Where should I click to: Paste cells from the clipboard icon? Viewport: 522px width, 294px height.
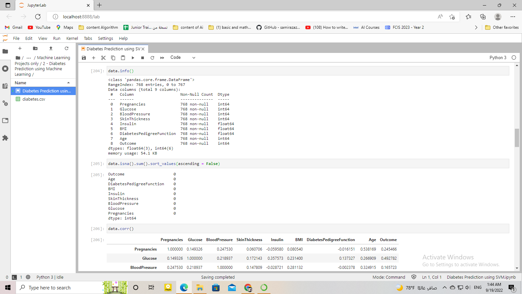tap(123, 57)
